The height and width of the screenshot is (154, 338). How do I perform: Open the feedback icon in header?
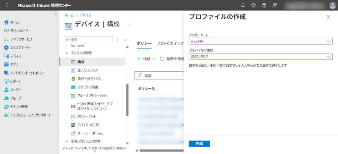[x=275, y=5]
